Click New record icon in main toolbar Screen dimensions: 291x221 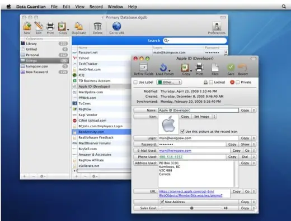(x=27, y=26)
